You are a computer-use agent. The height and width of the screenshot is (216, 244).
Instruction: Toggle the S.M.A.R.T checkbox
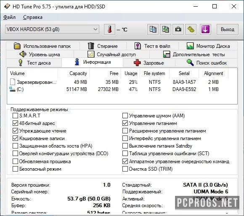coord(15,116)
